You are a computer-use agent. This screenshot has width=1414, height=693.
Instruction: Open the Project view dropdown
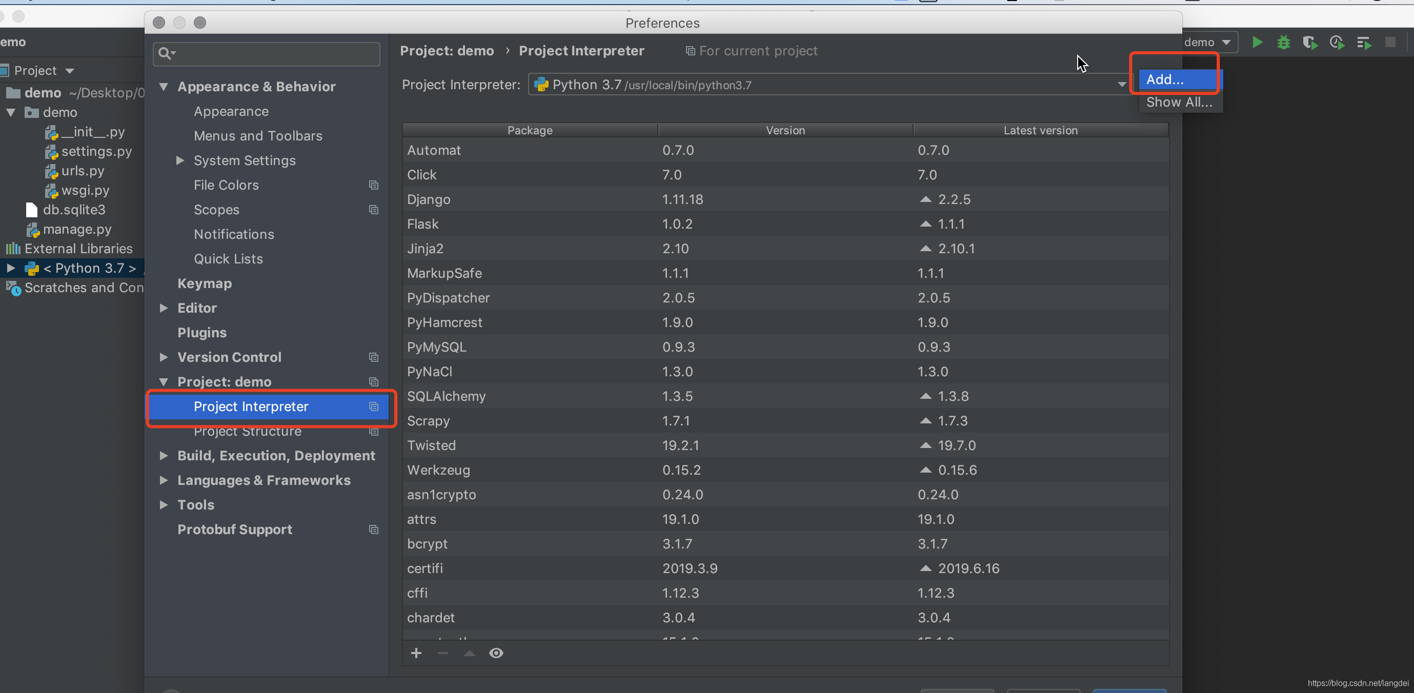click(70, 71)
